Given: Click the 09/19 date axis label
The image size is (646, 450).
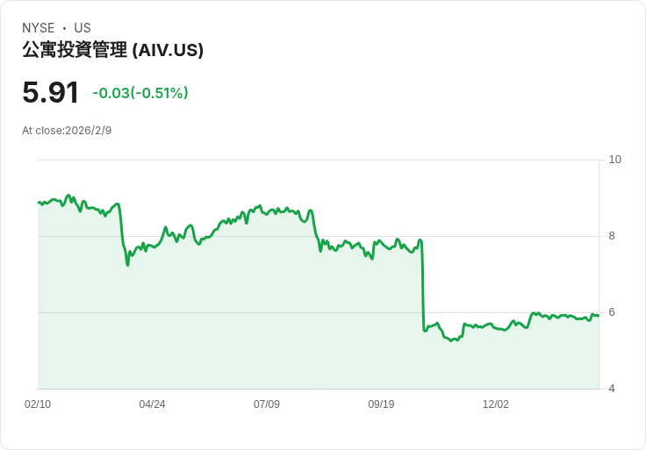Looking at the screenshot, I should [381, 404].
